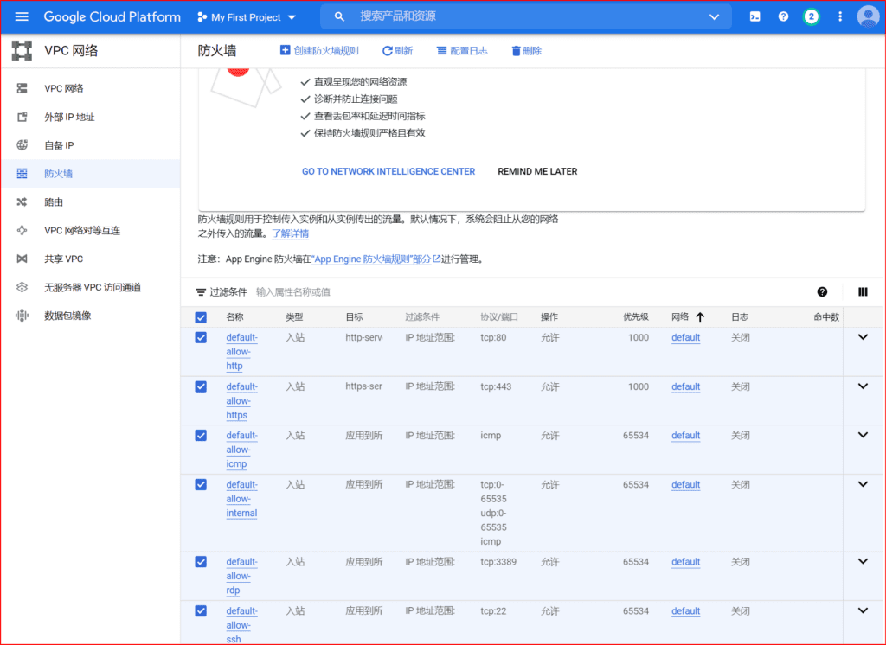Uncheck the default-allow-http rule
Screen dimensions: 886x645
[x=201, y=340]
